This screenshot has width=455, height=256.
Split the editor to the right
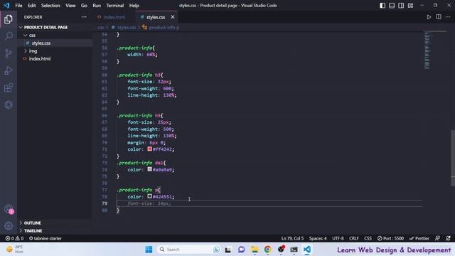point(439,17)
